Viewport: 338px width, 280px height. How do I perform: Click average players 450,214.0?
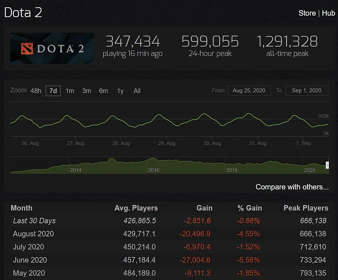pos(139,247)
